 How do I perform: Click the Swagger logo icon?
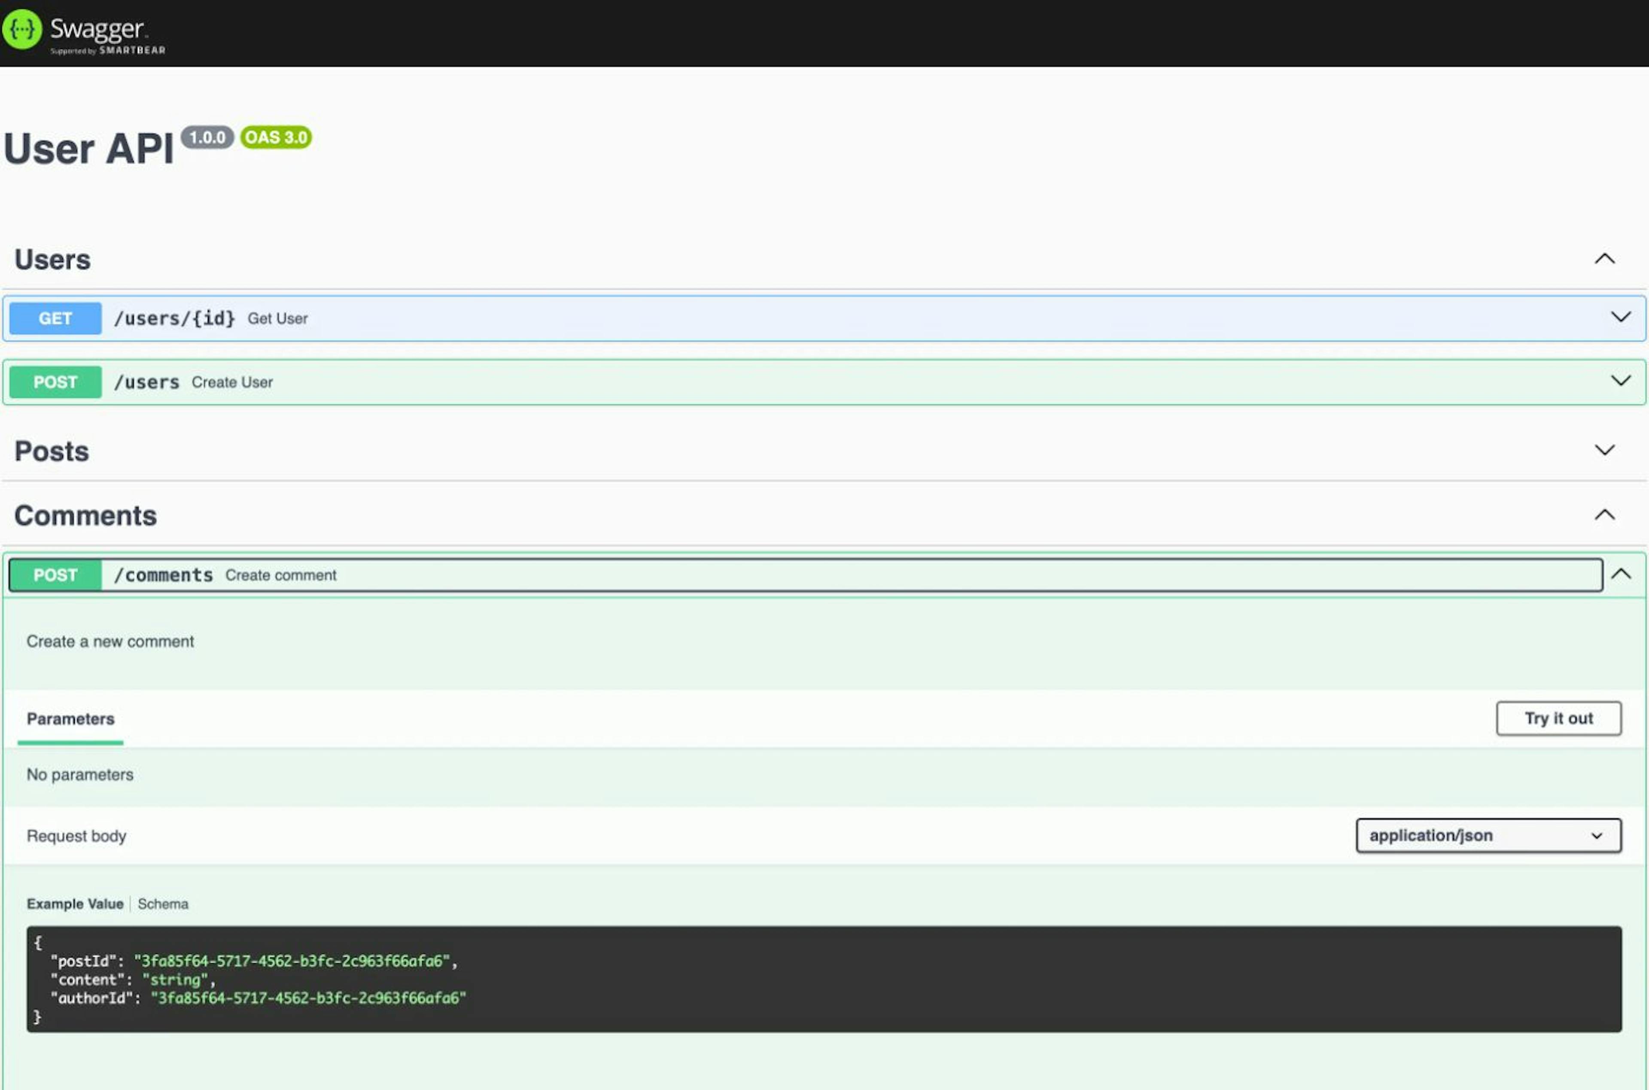(x=22, y=29)
